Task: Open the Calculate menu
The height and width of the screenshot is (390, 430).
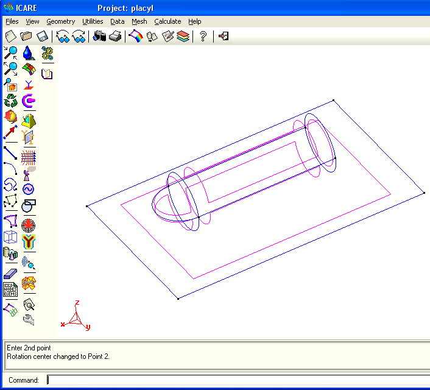Action: coord(167,21)
